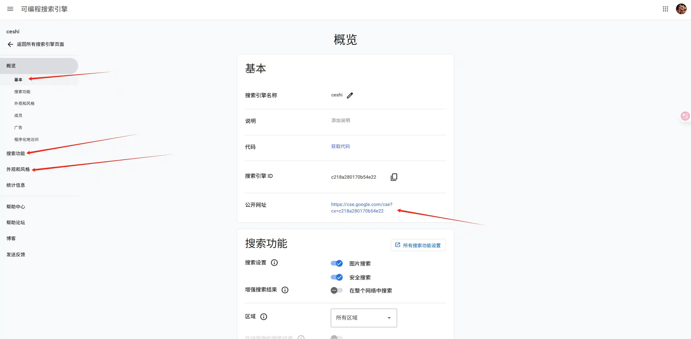
Task: Click the info icon next to 增强搜索结果
Action: coord(285,290)
